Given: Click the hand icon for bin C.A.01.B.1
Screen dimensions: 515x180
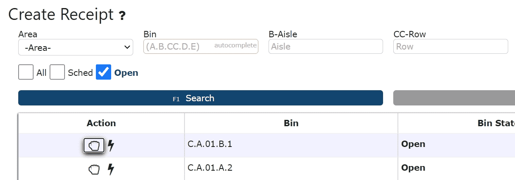Looking at the screenshot, I should coord(94,146).
